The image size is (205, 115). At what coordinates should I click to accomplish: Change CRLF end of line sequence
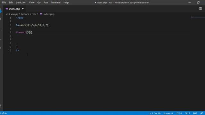pyautogui.click(x=187, y=113)
